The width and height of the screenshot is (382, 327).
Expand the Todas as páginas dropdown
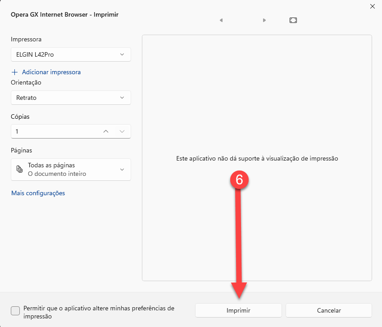click(71, 170)
